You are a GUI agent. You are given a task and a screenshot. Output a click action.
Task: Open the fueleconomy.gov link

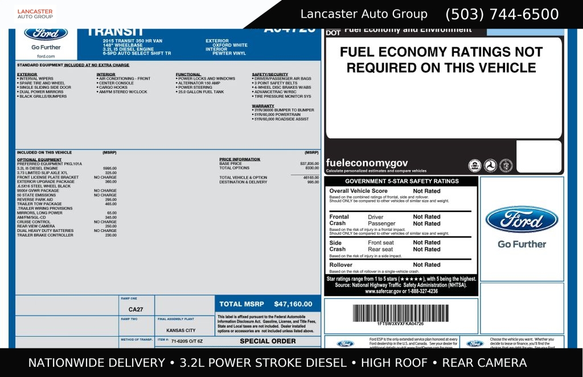[367, 163]
